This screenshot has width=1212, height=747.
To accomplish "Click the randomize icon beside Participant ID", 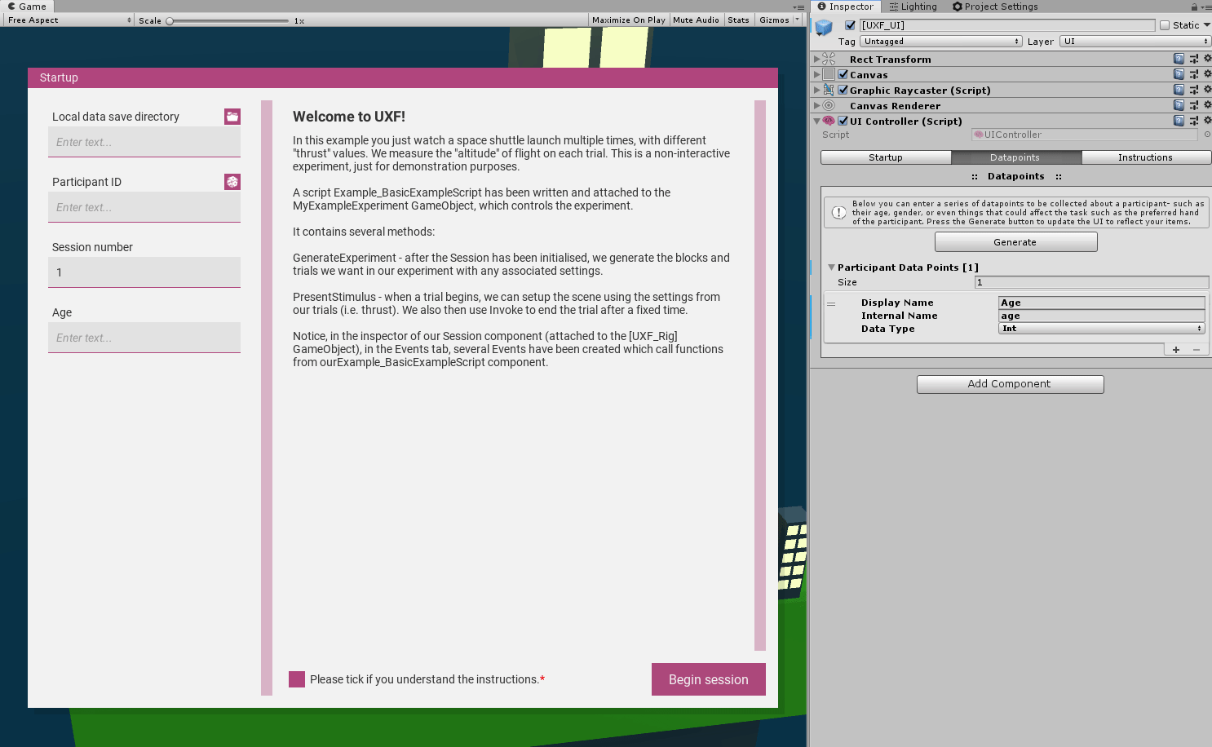I will coord(232,182).
